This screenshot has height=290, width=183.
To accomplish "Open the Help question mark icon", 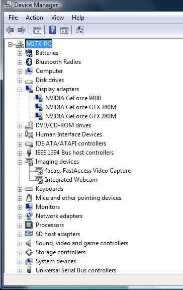I will [x=52, y=30].
